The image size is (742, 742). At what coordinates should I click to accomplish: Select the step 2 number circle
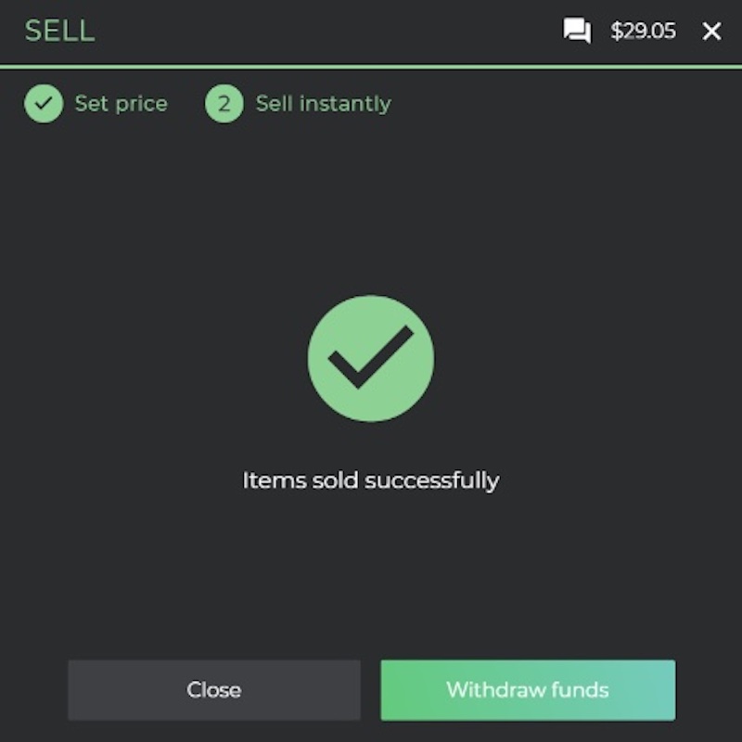(224, 104)
